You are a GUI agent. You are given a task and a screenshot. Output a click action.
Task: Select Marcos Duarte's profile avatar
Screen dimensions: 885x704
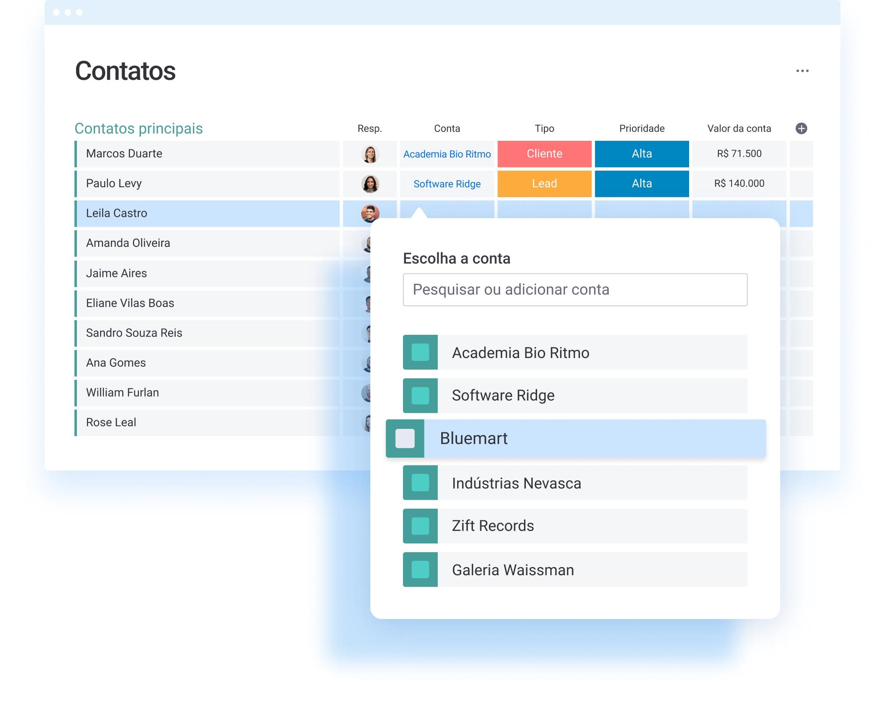(x=369, y=154)
